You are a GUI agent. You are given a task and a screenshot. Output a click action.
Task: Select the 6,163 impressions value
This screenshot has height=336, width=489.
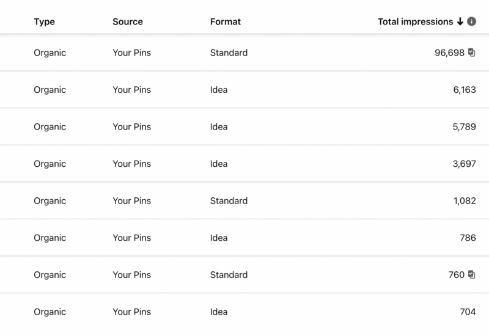point(465,90)
